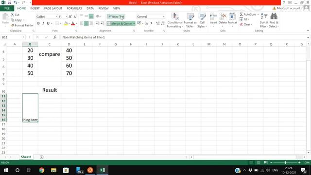The height and width of the screenshot is (175, 311).
Task: Activate the Format Painter brush
Action: [22, 25]
